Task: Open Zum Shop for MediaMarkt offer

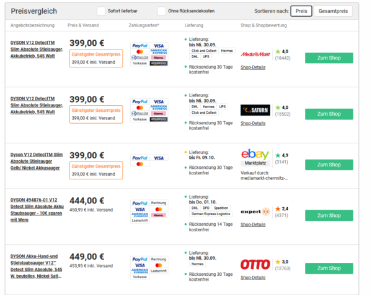Action: (329, 58)
